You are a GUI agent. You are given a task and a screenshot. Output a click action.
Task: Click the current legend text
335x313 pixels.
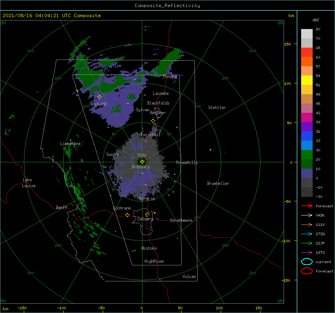point(323,262)
